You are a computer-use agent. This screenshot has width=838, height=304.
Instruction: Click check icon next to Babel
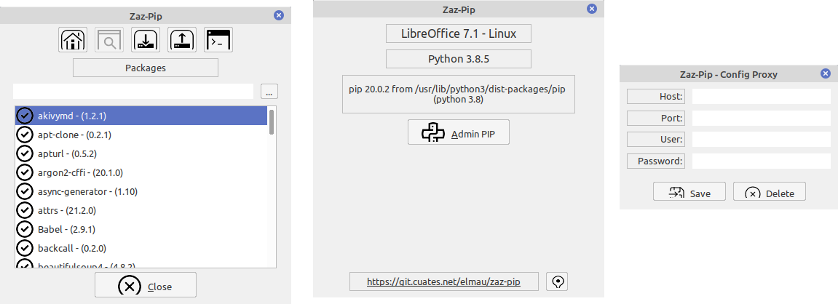25,229
